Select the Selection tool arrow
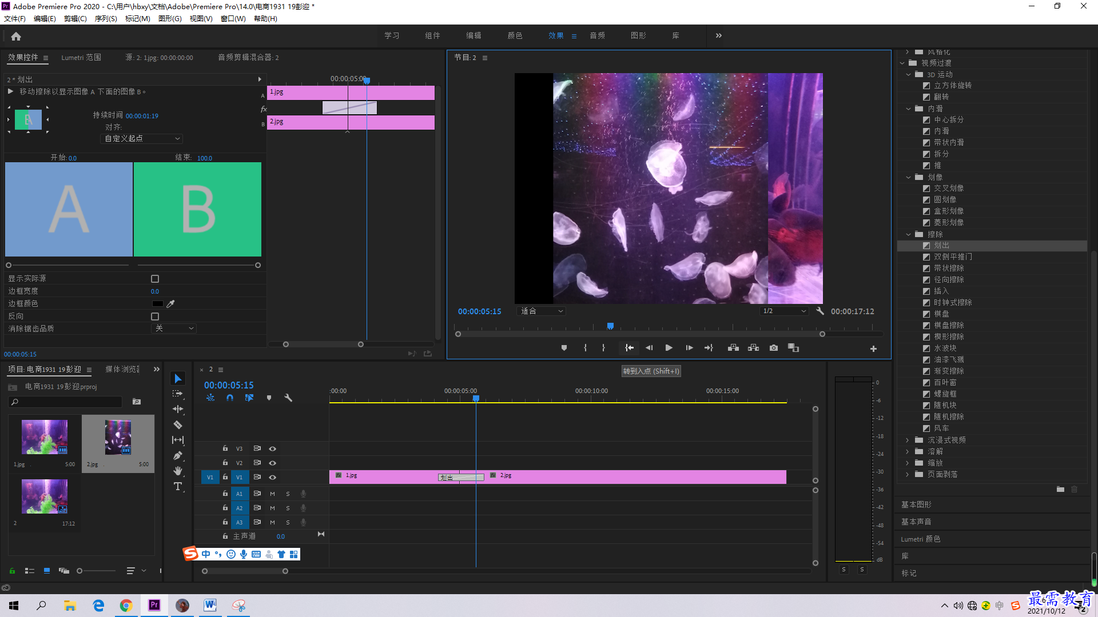This screenshot has height=617, width=1098. 178,379
